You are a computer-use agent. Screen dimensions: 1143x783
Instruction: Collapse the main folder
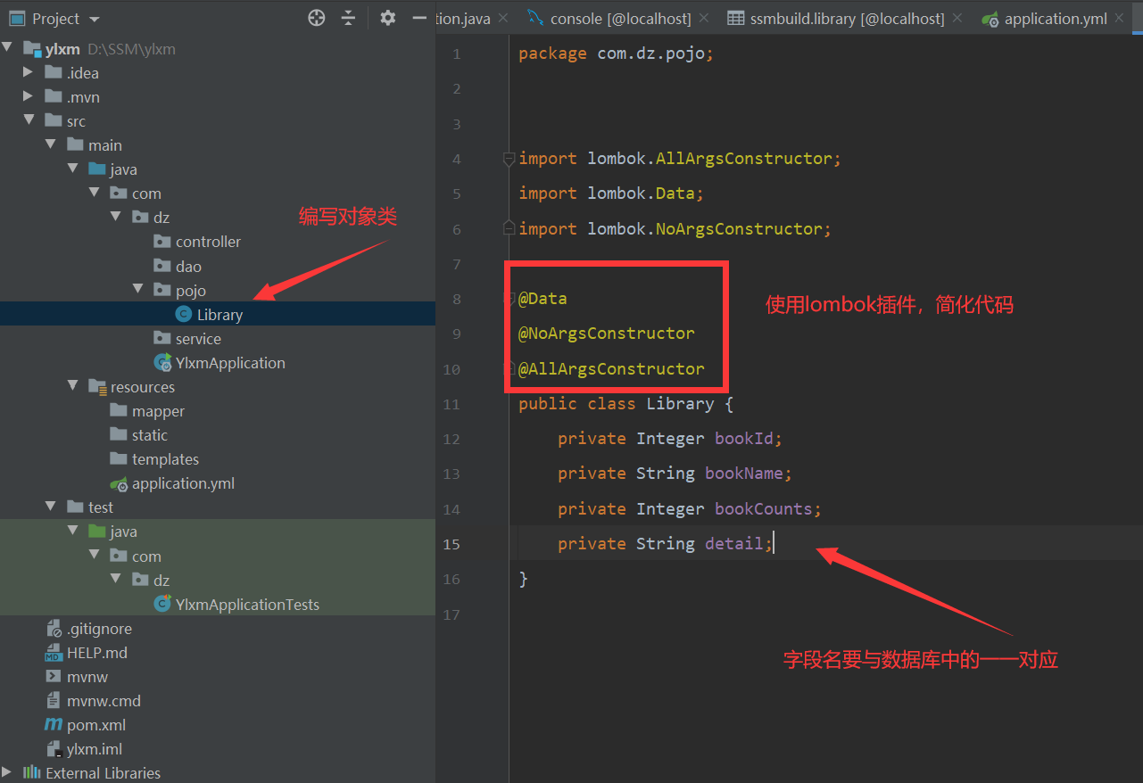[x=51, y=144]
